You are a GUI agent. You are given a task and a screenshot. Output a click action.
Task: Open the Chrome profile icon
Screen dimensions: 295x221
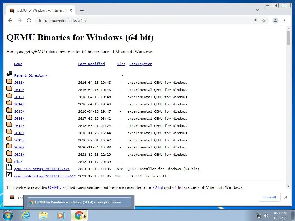click(275, 20)
